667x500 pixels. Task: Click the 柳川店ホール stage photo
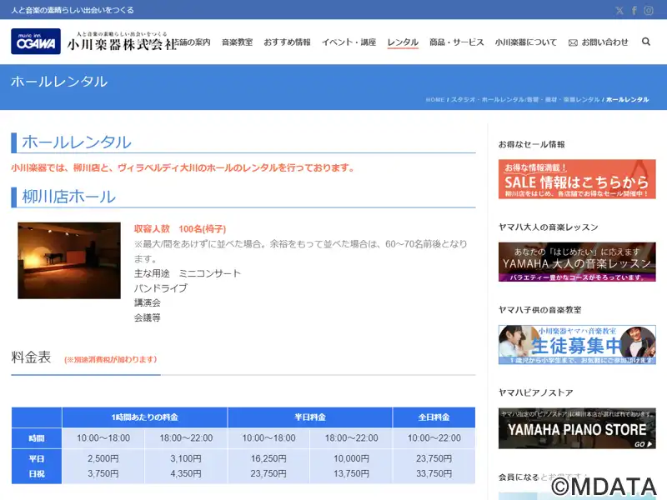pyautogui.click(x=69, y=260)
